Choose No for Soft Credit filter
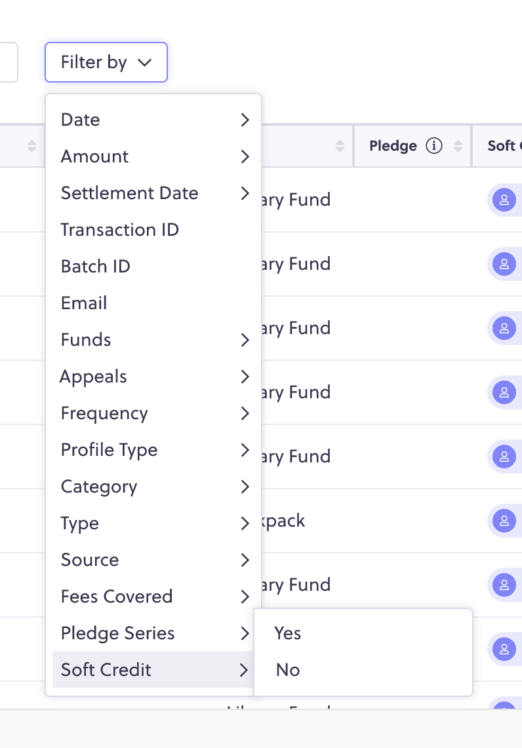 pos(363,670)
